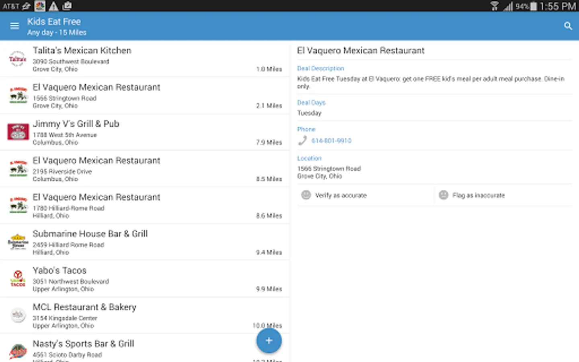Viewport: 579px width, 362px height.
Task: Tap the 3090 Southwest Boulevard address
Action: [x=71, y=62]
